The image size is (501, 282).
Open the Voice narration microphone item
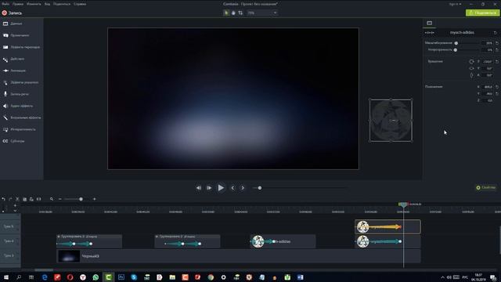16,94
